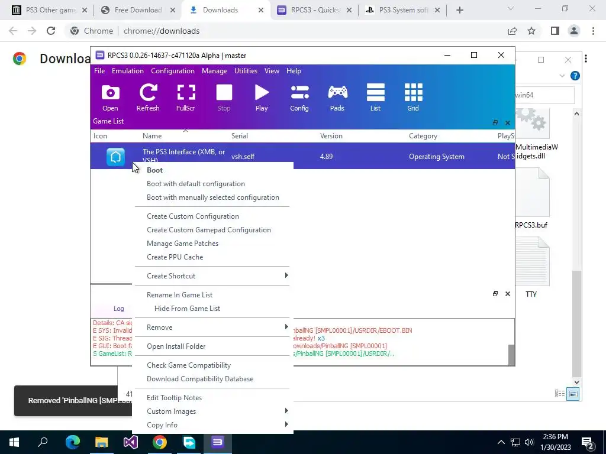Image resolution: width=606 pixels, height=454 pixels.
Task: Click the Refresh game list icon
Action: click(x=148, y=98)
